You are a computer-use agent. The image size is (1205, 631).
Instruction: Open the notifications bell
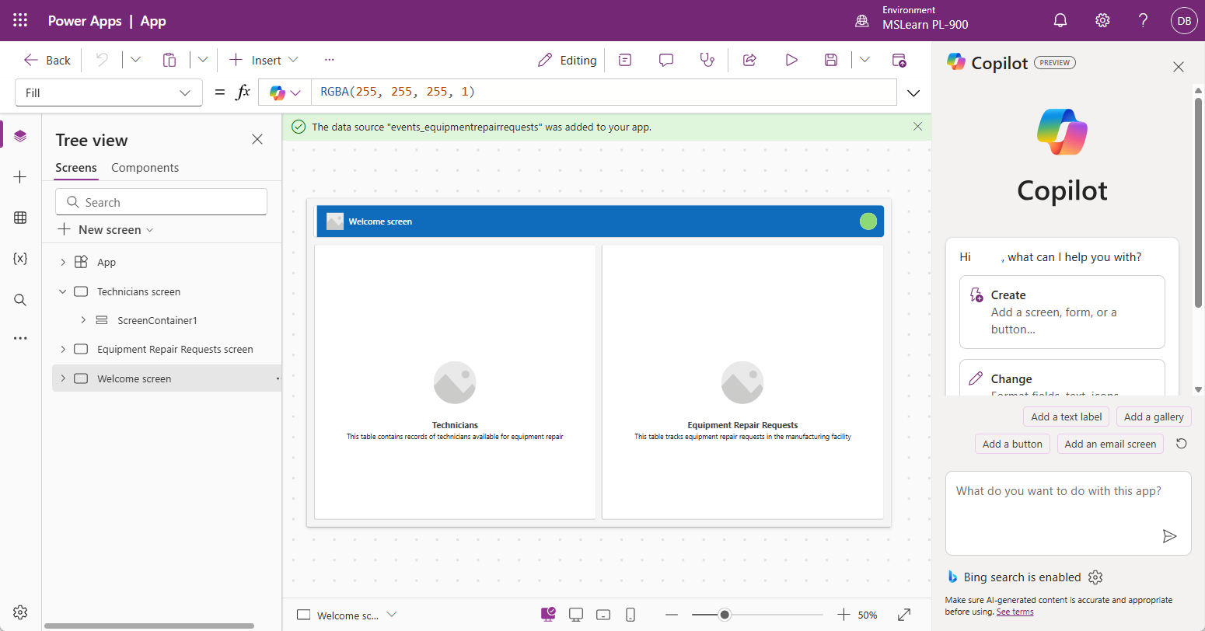pyautogui.click(x=1060, y=21)
